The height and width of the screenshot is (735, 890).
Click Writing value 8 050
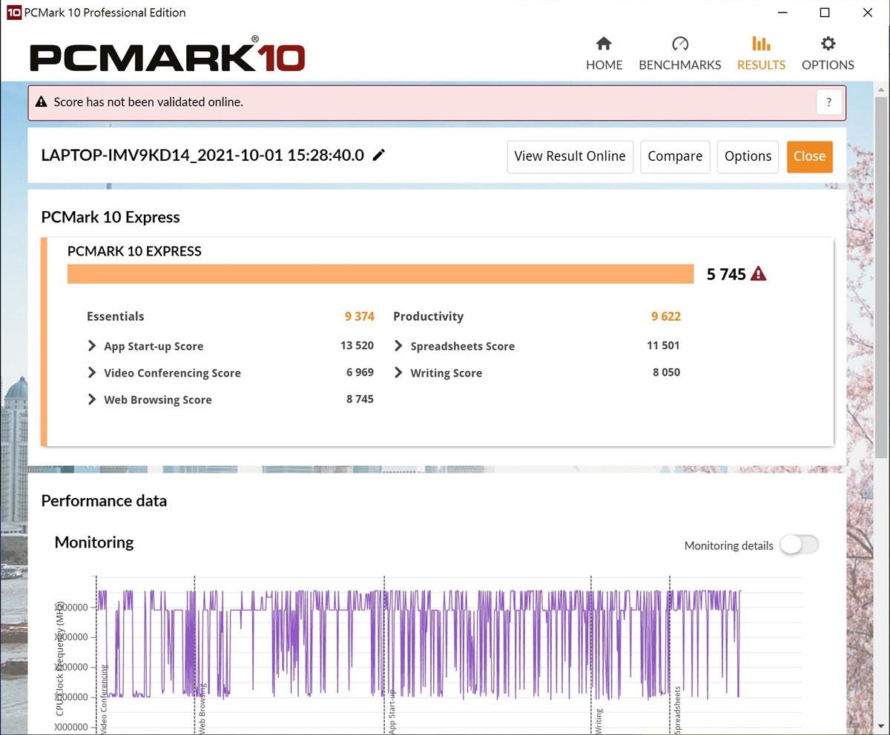click(666, 372)
